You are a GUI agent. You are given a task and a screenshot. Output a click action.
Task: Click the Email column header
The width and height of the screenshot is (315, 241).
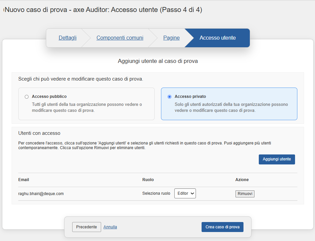24,180
